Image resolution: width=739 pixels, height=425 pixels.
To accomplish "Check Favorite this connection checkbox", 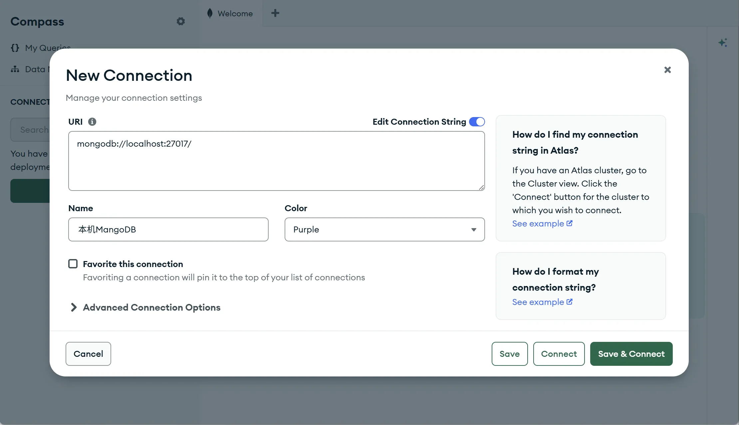I will click(x=73, y=264).
